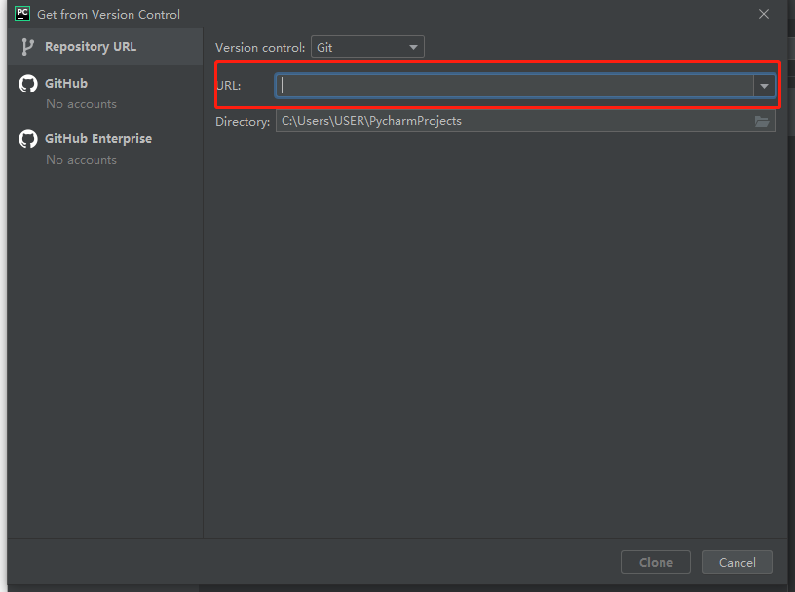
Task: Click the "URL:" label
Action: tap(228, 85)
